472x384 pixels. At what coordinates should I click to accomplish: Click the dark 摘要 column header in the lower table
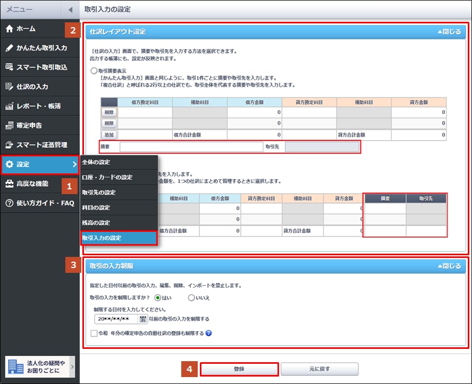pyautogui.click(x=385, y=198)
